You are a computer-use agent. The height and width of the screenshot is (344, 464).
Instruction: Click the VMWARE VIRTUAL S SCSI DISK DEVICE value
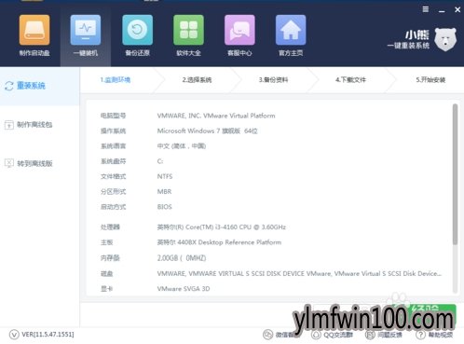click(x=299, y=273)
